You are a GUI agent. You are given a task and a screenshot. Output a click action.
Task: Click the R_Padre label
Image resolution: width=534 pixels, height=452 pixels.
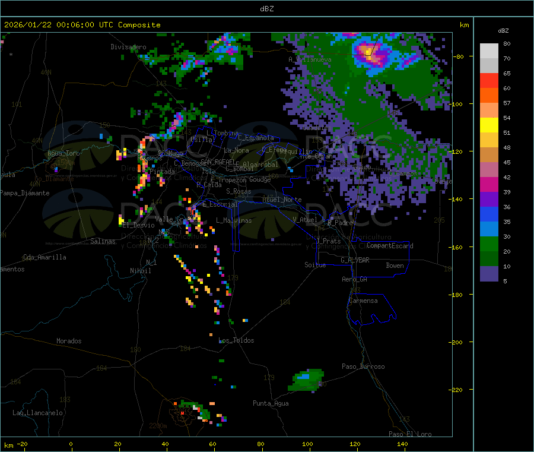click(340, 223)
